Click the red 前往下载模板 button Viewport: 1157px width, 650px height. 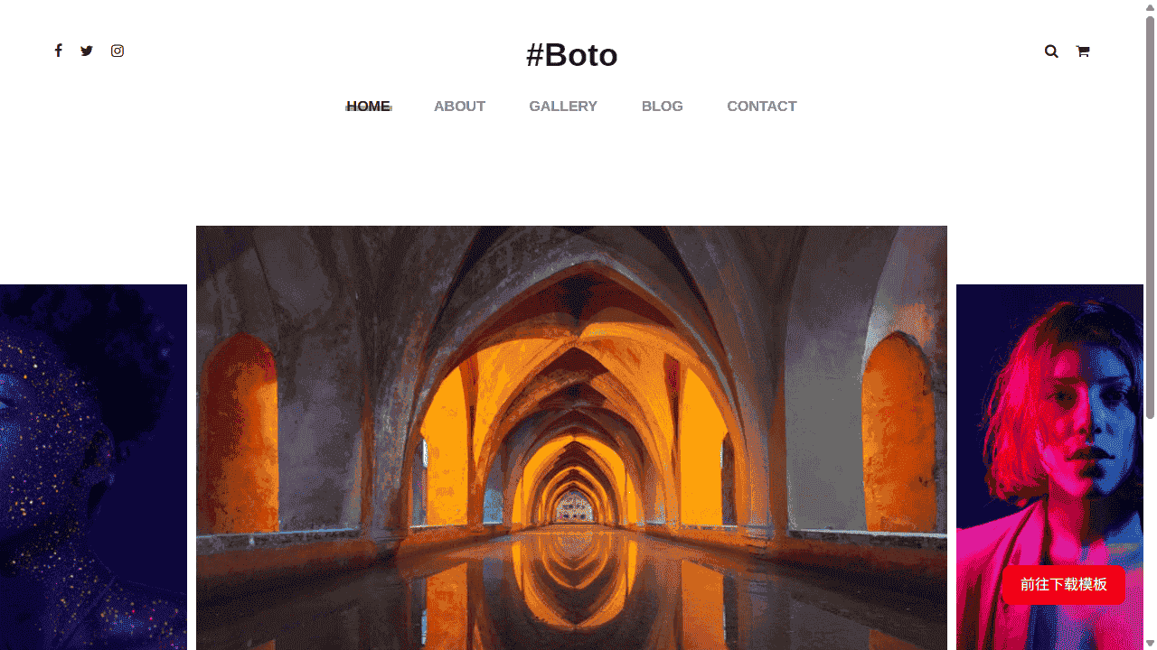(1064, 585)
